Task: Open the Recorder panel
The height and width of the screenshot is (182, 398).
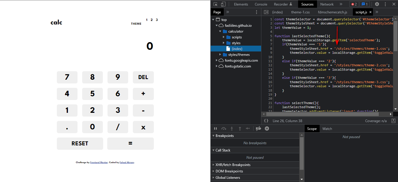Action: coord(283,4)
